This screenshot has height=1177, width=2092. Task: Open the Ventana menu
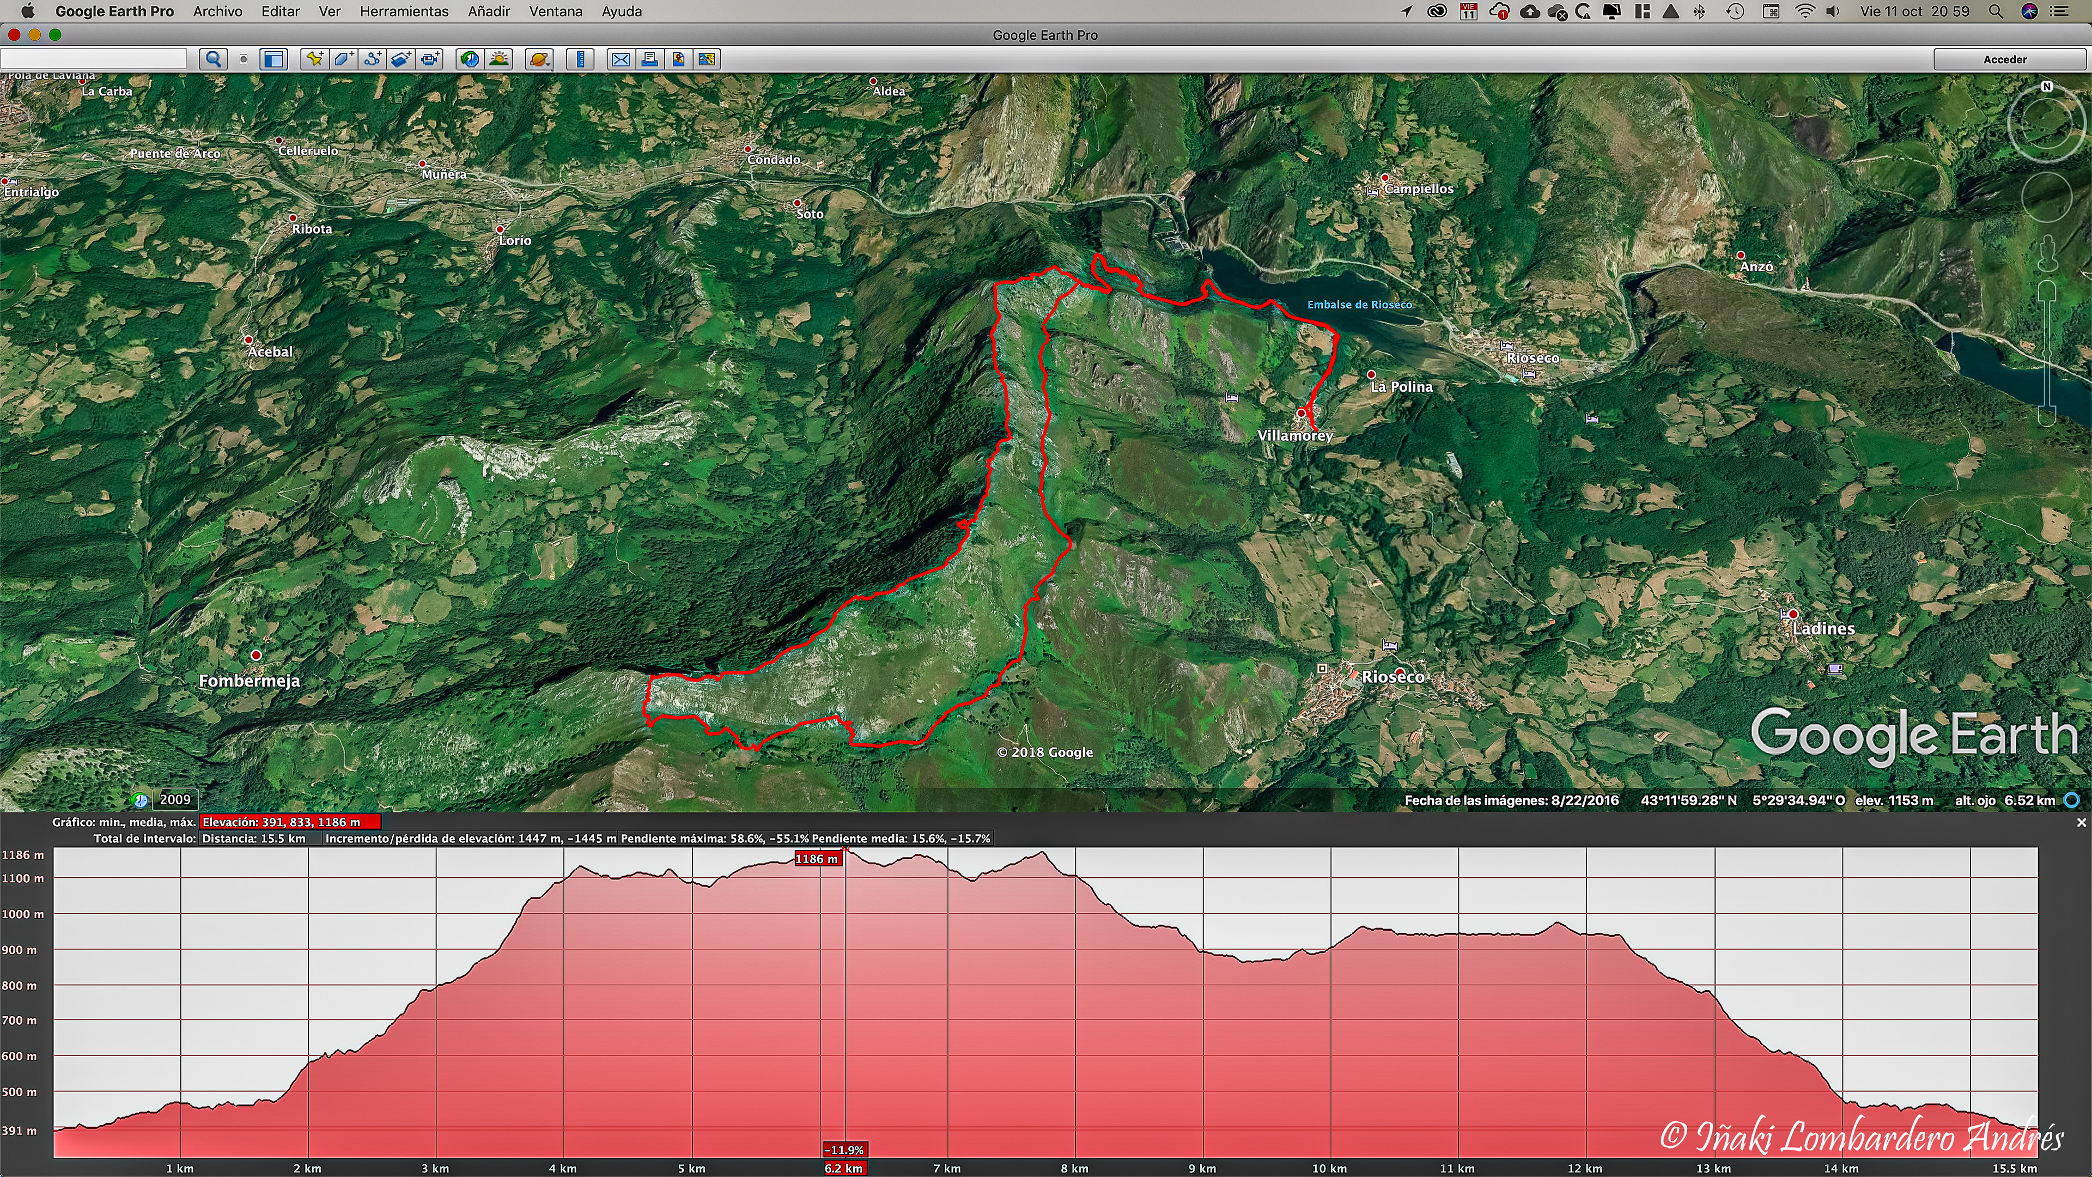click(556, 11)
